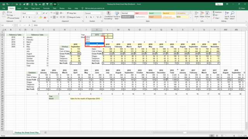Share the workbook
This screenshot has height=139, width=248.
point(242,8)
